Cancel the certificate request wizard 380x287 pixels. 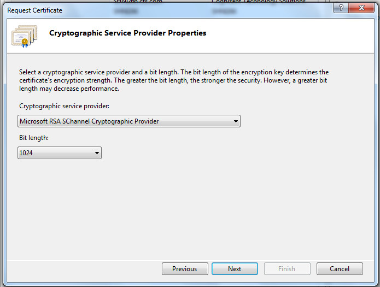click(340, 268)
